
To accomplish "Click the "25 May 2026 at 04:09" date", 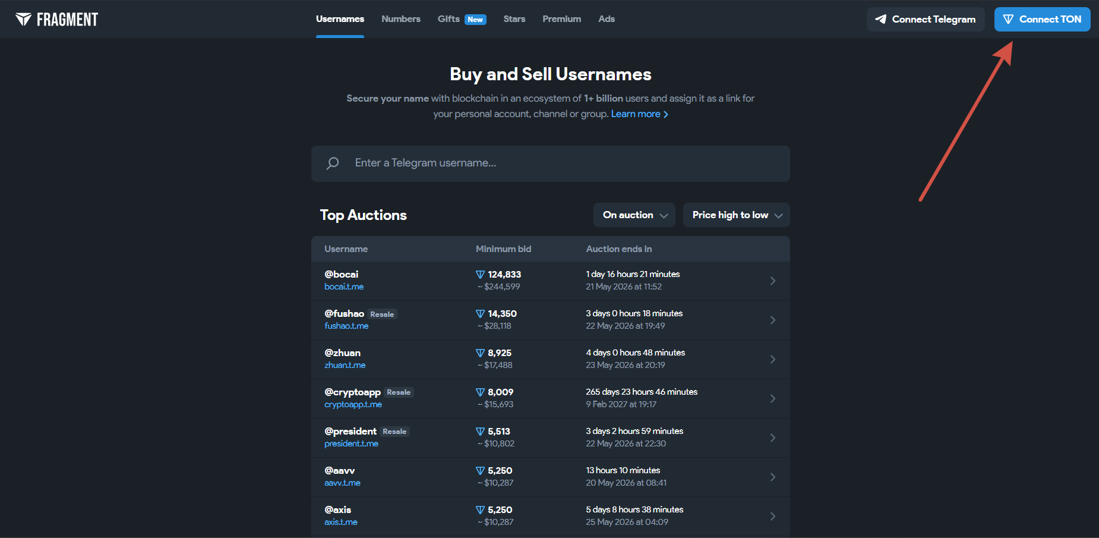I will point(627,522).
